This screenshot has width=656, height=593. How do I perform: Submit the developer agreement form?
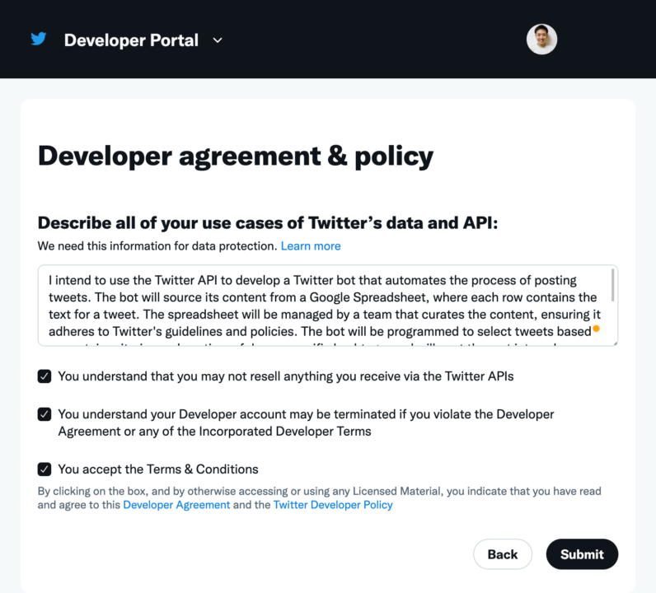pos(582,554)
